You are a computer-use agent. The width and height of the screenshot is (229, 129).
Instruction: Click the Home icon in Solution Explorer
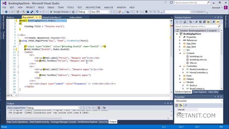185,22
